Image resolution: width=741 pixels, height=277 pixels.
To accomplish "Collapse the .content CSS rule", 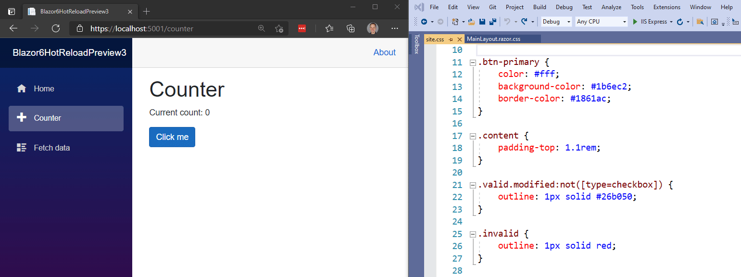I will coord(473,136).
